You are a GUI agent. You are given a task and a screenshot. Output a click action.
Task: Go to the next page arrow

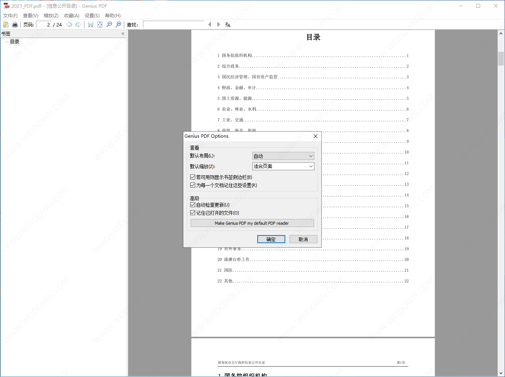click(x=78, y=25)
